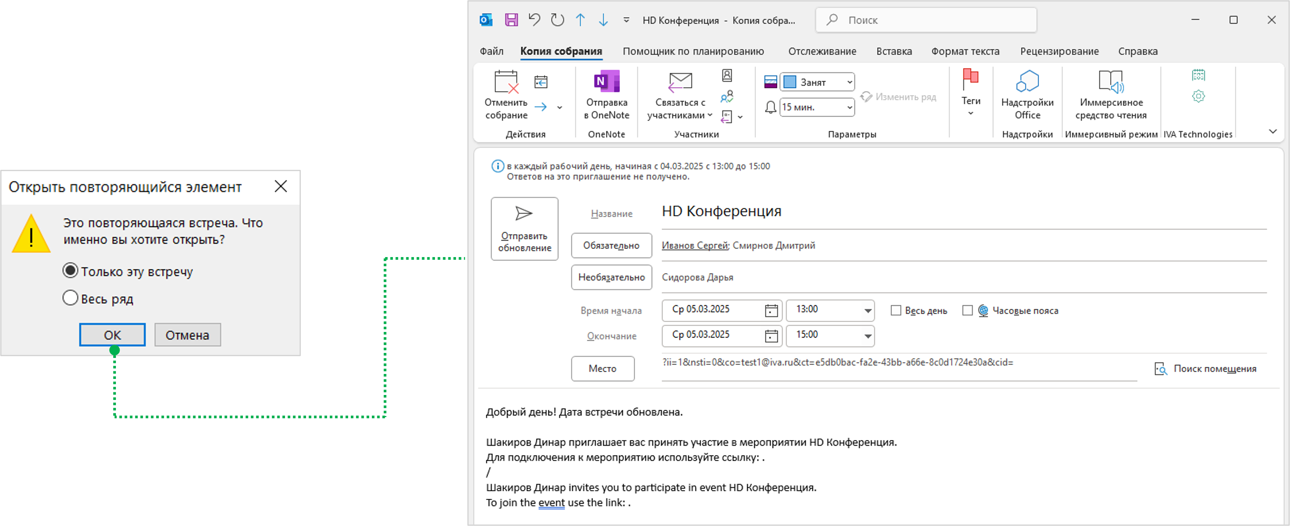Open start date calendar picker
This screenshot has width=1290, height=526.
[771, 311]
